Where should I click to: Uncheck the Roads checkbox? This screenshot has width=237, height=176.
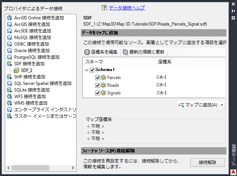pos(97,85)
